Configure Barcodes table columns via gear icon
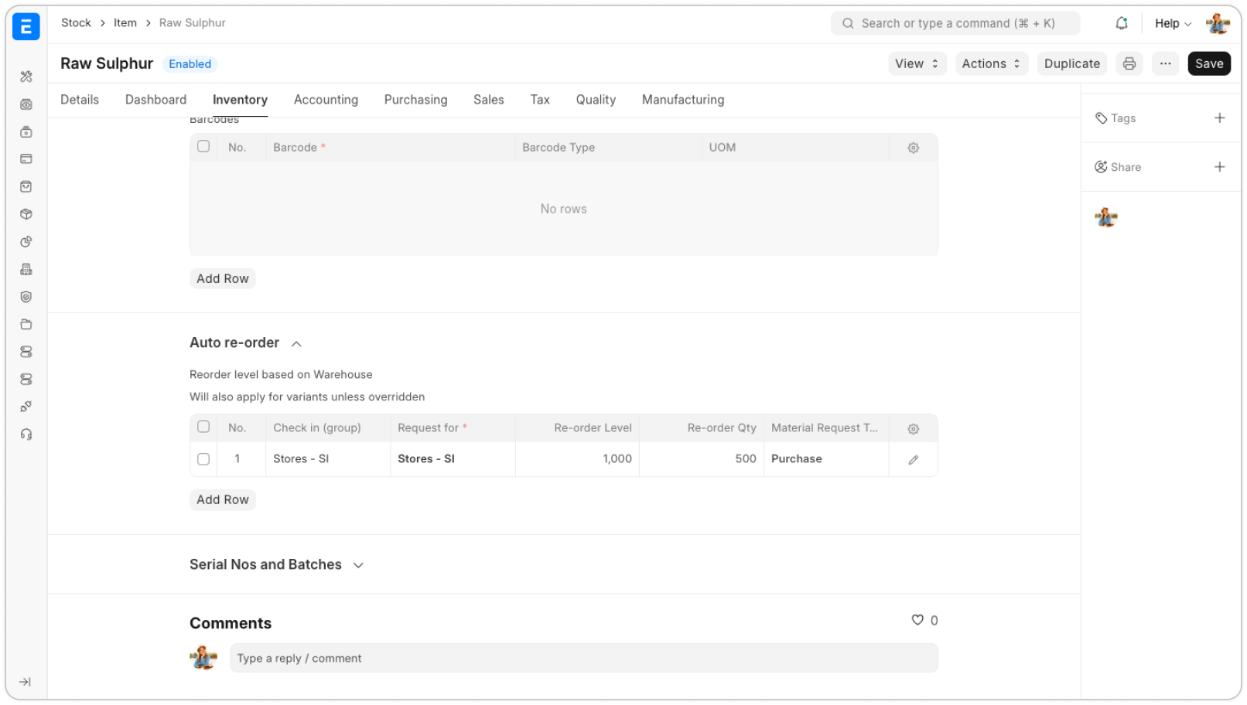Viewport: 1247px width, 705px height. click(914, 148)
